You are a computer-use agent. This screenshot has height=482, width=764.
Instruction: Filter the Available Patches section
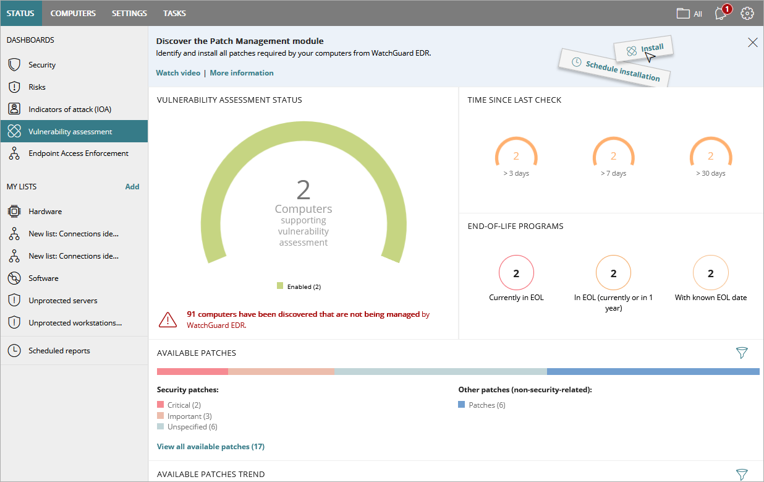(742, 353)
